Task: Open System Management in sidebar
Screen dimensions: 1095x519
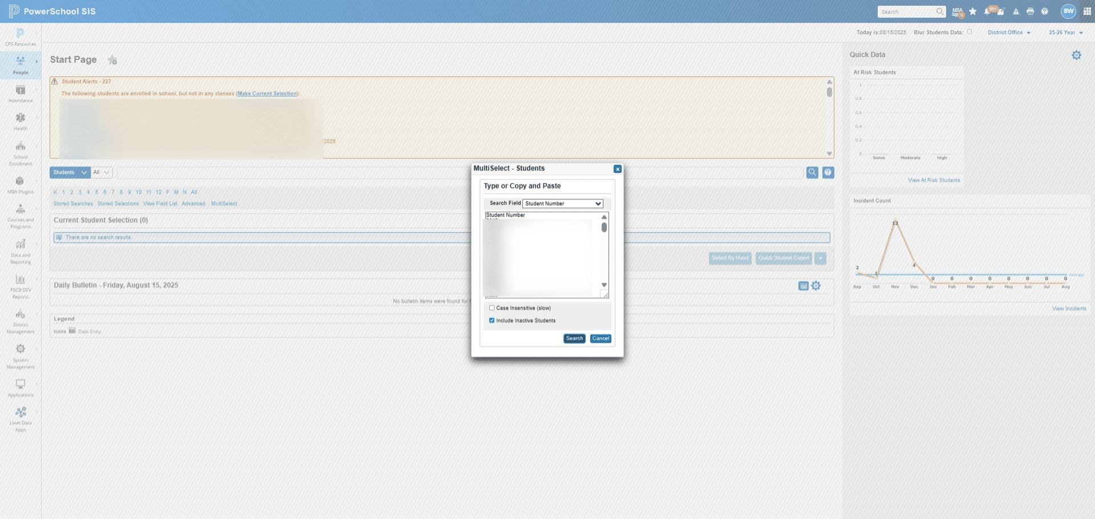Action: click(x=21, y=356)
